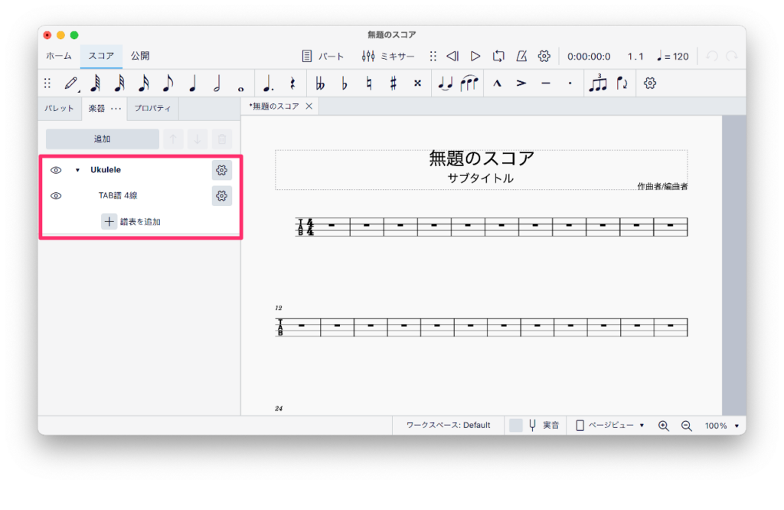
Task: Switch to the パレット tab
Action: (x=60, y=109)
